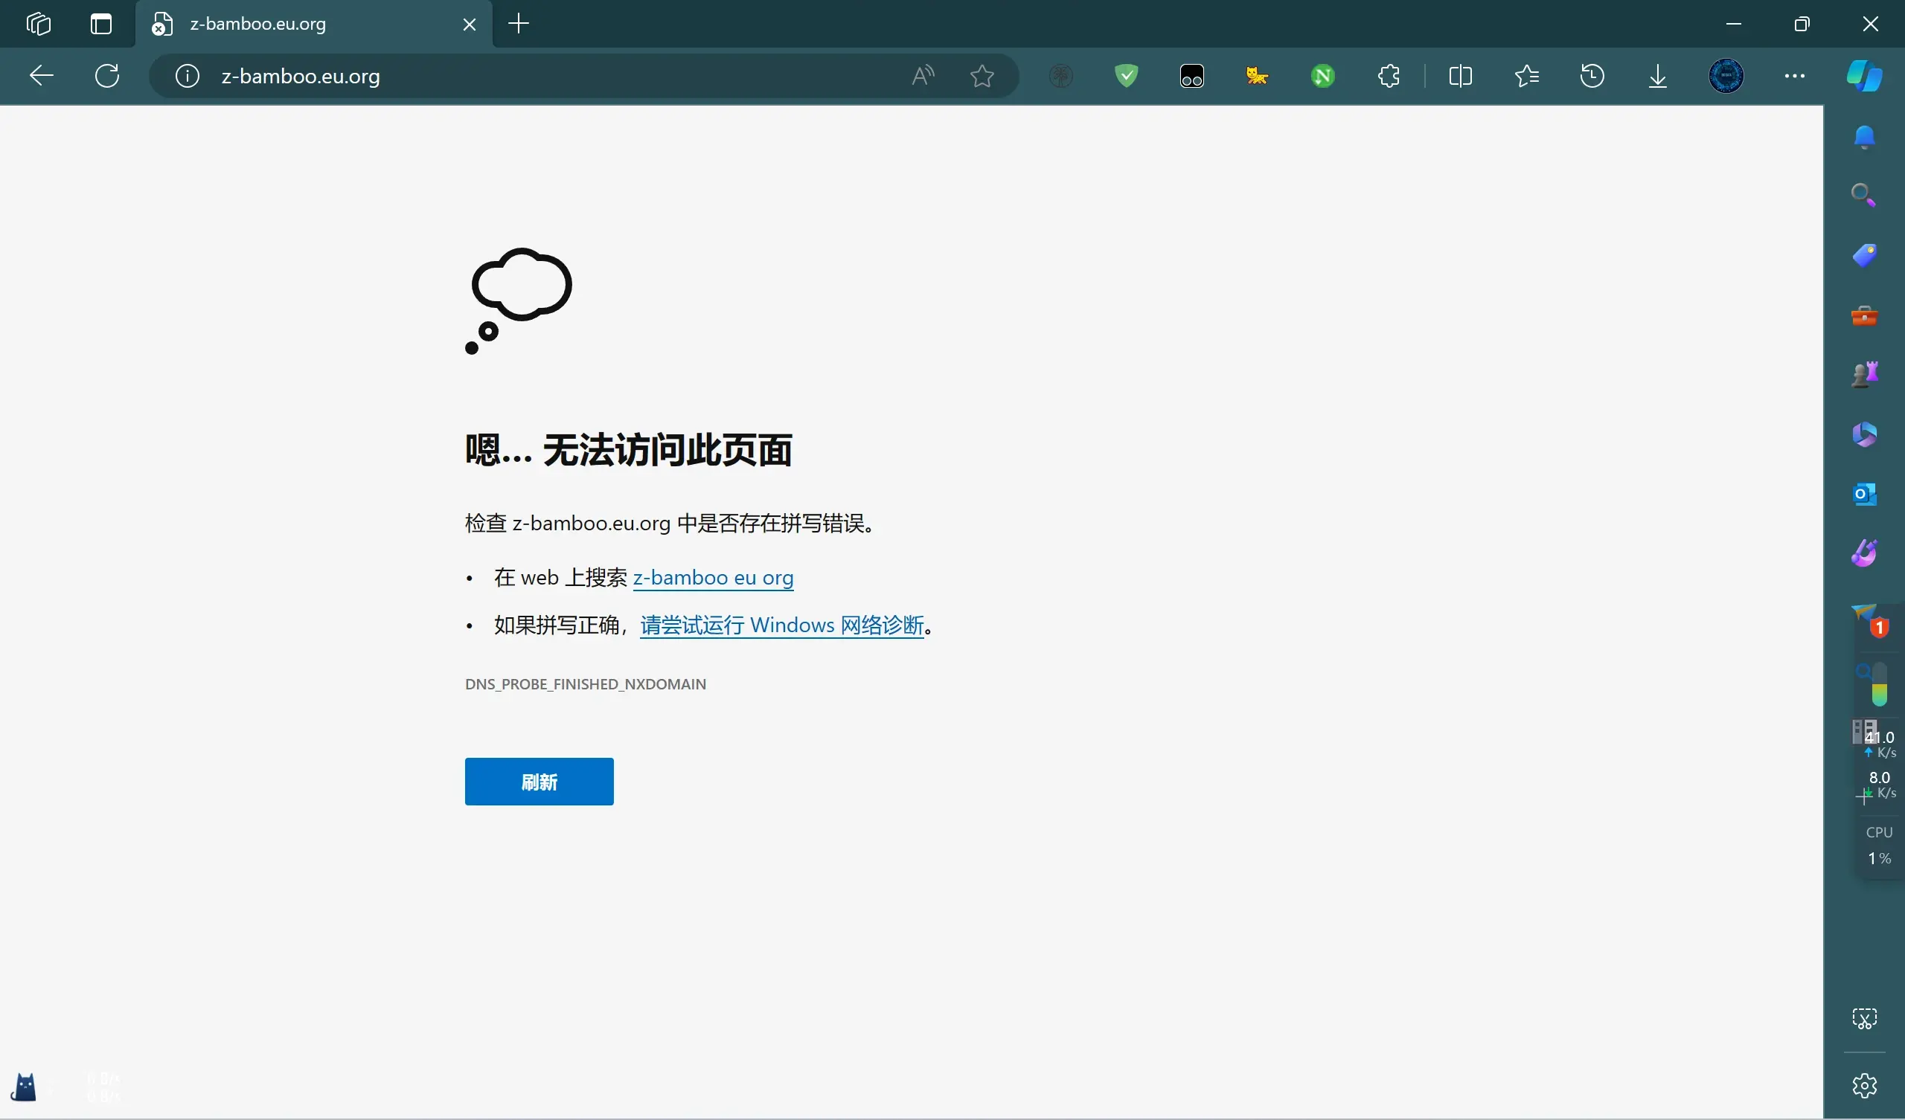Click the 8.0 K/s download speed readout
The width and height of the screenshot is (1905, 1120).
(1878, 785)
